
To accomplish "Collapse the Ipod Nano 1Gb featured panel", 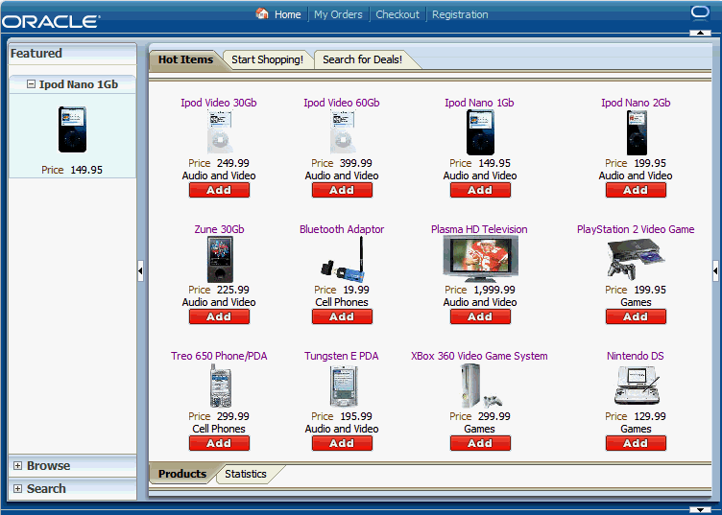I will tap(31, 84).
